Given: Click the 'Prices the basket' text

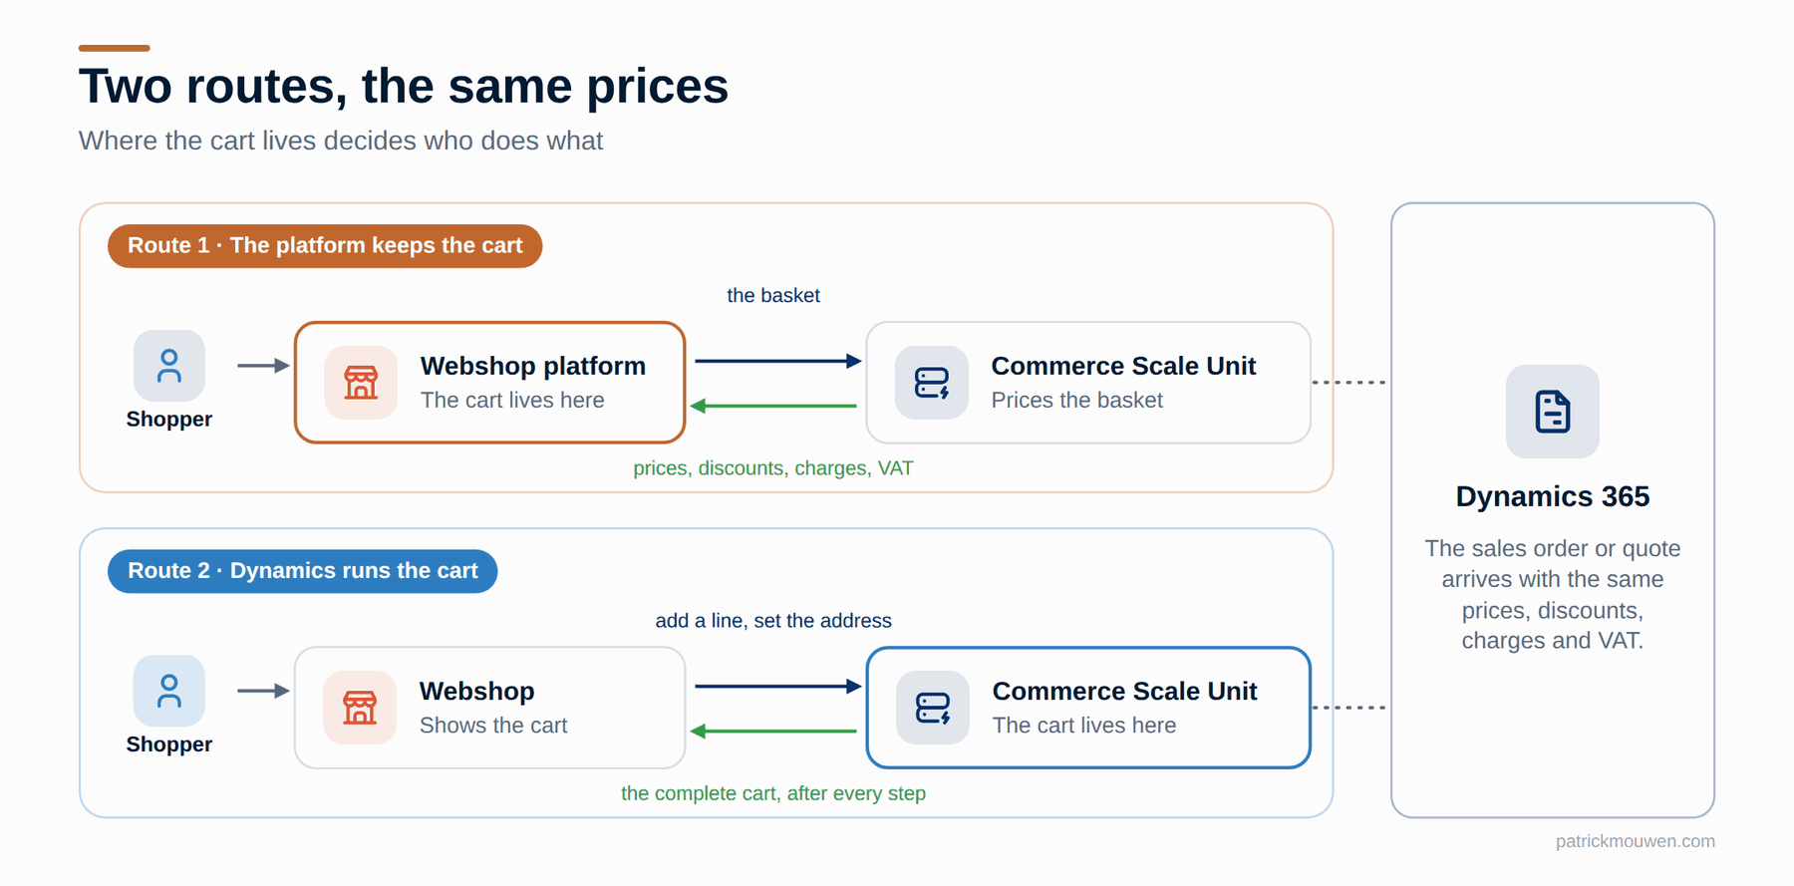Looking at the screenshot, I should [x=1077, y=400].
